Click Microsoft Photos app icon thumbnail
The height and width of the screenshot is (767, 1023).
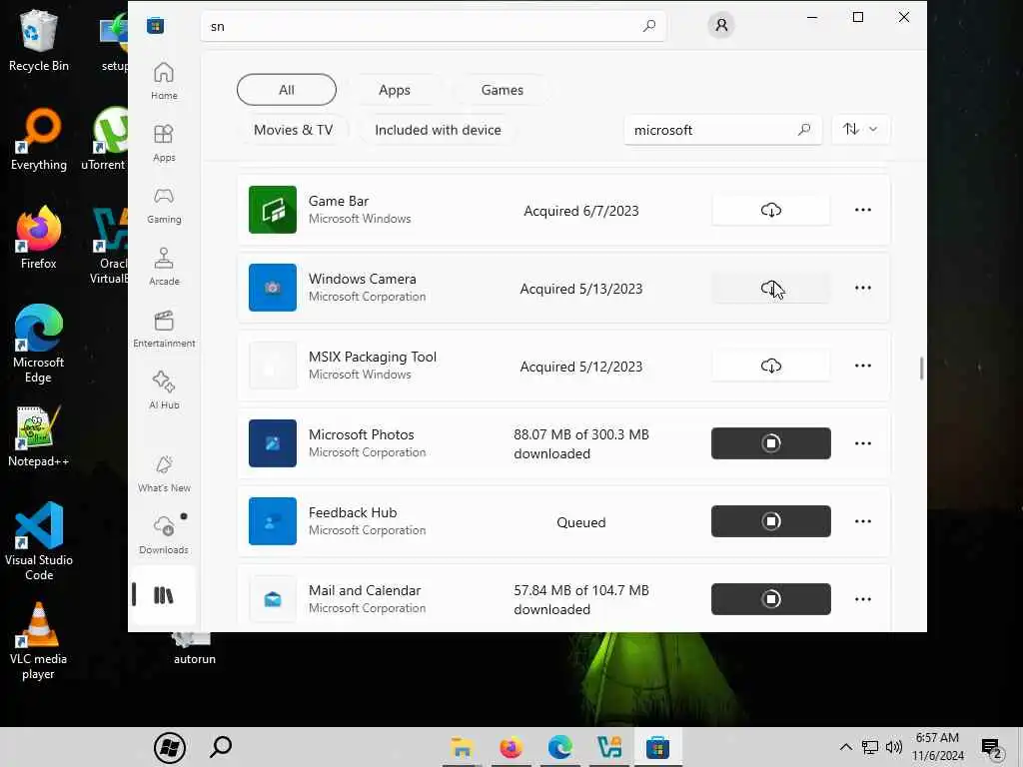coord(273,443)
